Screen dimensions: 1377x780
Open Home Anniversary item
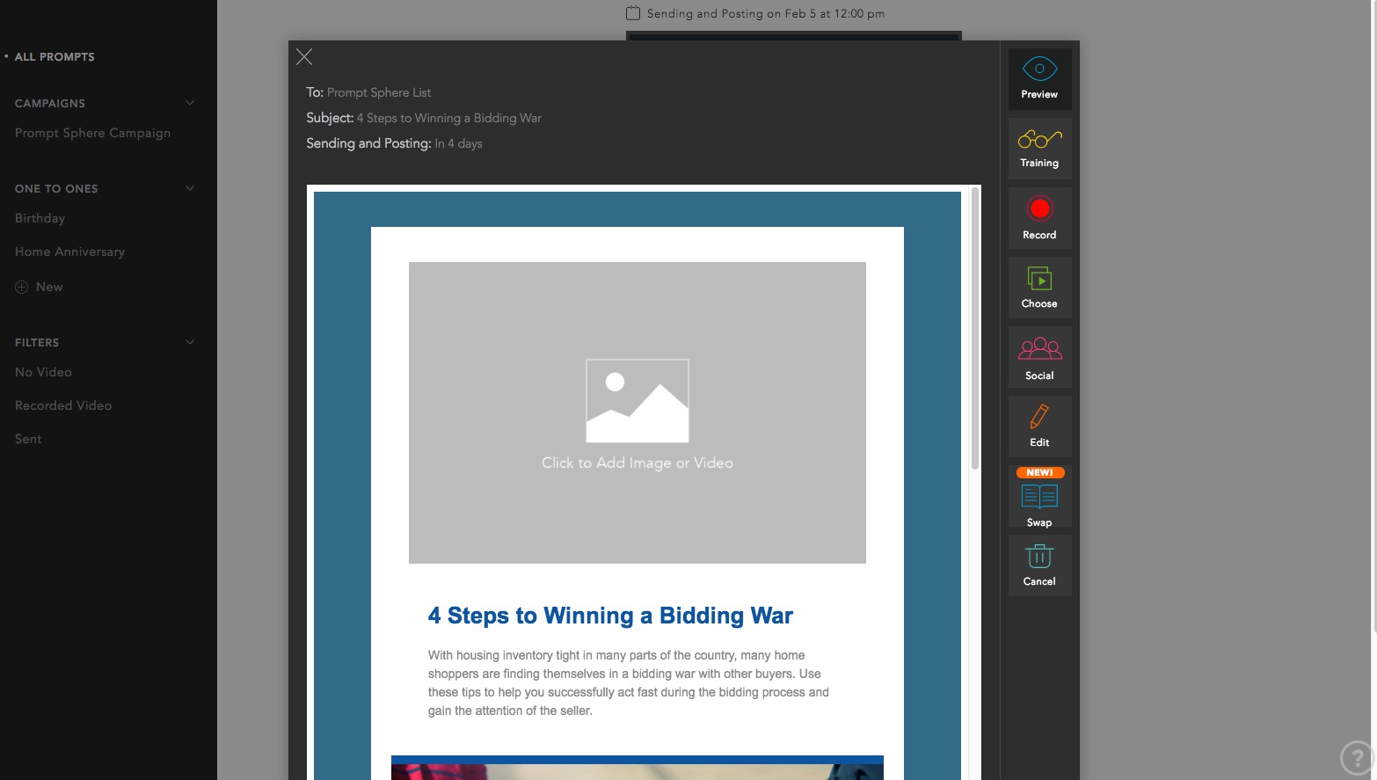(69, 251)
